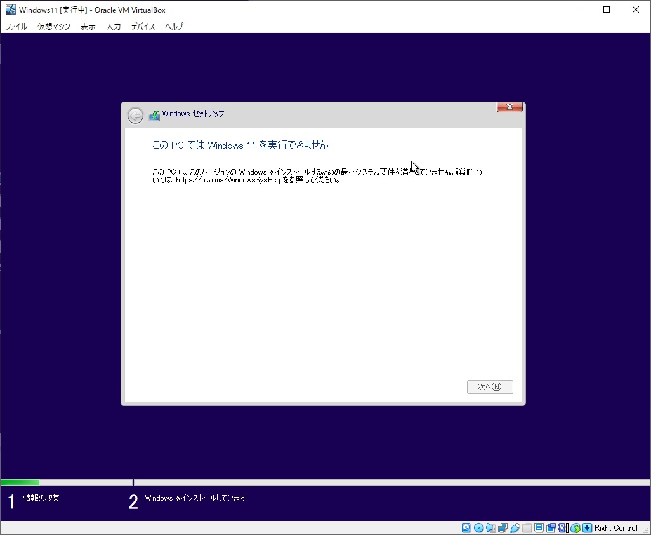Viewport: 651px width, 535px height.
Task: Minimize the VirtualBox window
Action: pyautogui.click(x=578, y=10)
